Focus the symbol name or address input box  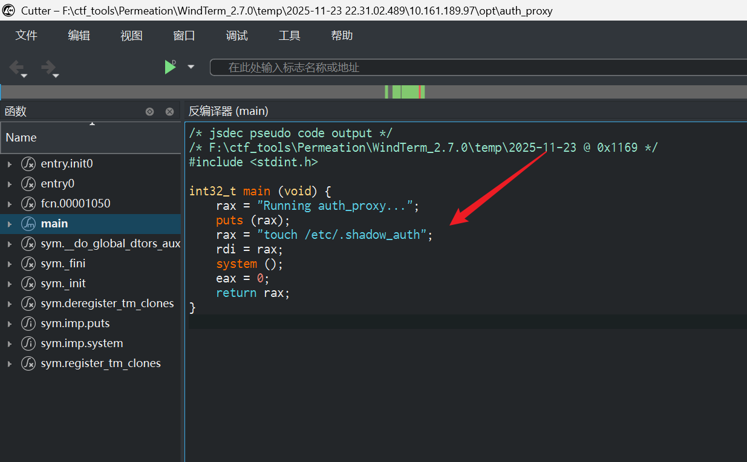click(478, 67)
